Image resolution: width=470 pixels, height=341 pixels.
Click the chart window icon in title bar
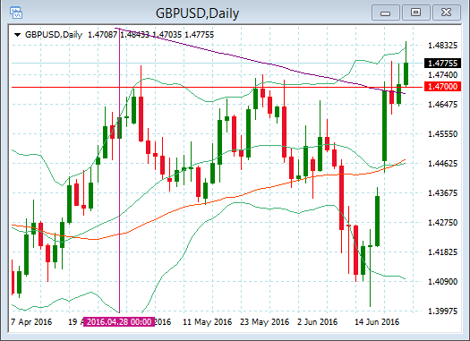(x=15, y=13)
